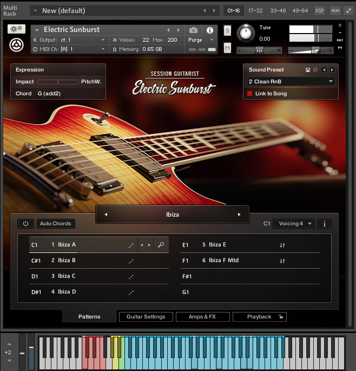
Task: Enable the Auto Chords mode
Action: (x=56, y=224)
